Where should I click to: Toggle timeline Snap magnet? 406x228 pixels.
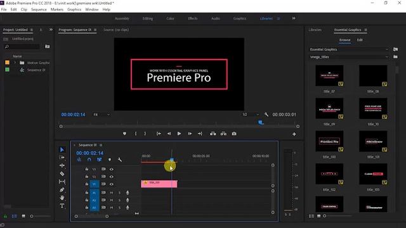pos(89,160)
